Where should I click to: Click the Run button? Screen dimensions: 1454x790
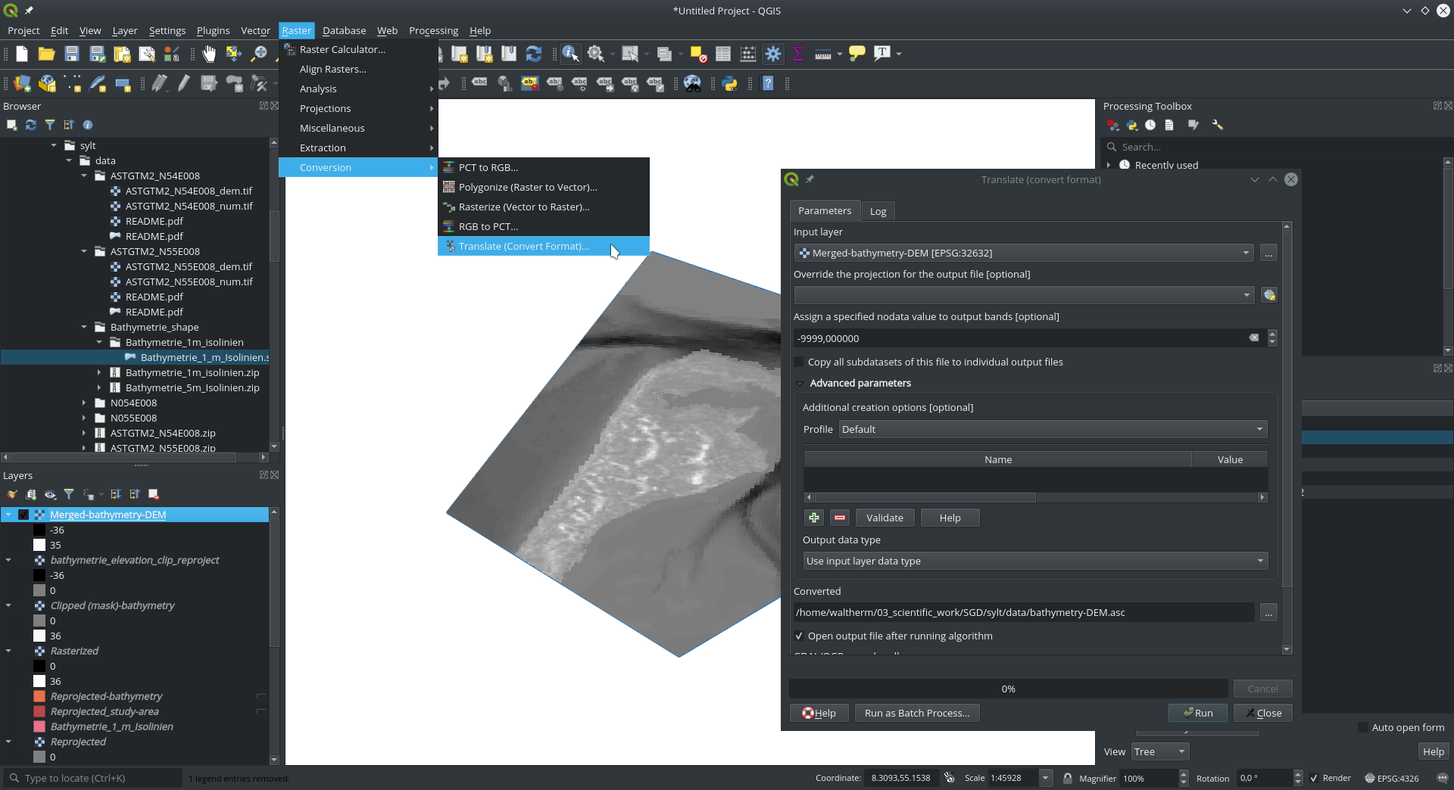[1197, 713]
